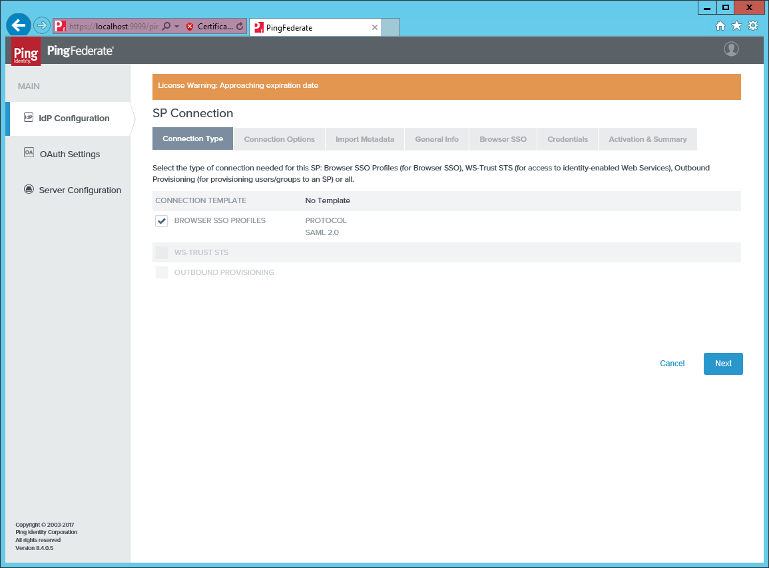
Task: Click the 'Version 8.4.0.5' footer text
Action: [35, 548]
